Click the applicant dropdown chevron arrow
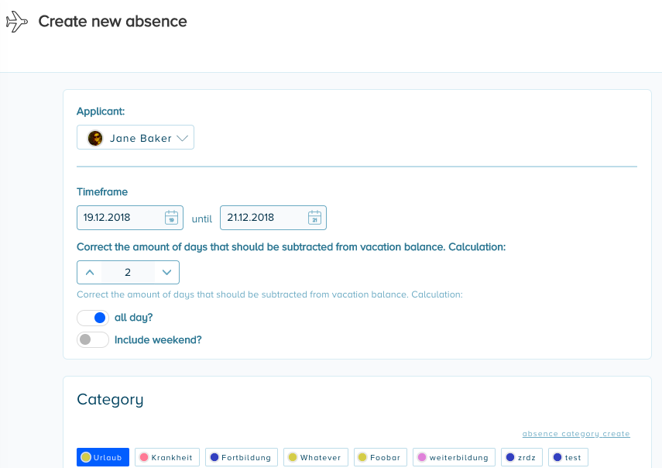This screenshot has width=662, height=468. pyautogui.click(x=182, y=138)
